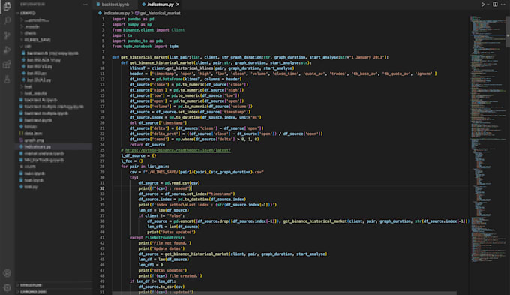
Task: Click 'import pandas as pd' on line 1
Action: pos(133,19)
